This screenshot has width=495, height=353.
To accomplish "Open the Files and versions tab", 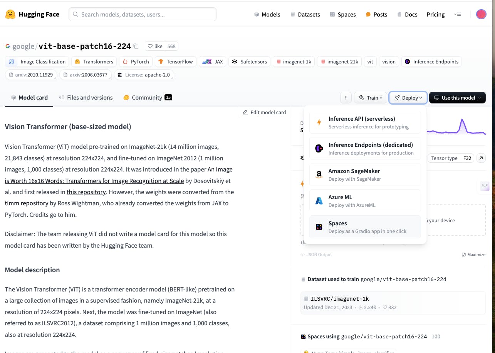I will tap(86, 98).
